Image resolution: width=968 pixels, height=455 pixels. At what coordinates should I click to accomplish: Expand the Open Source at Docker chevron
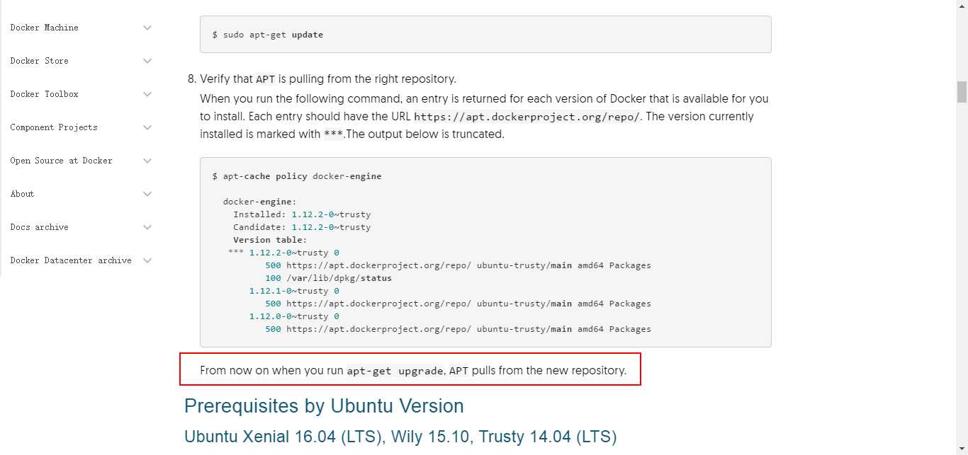pyautogui.click(x=147, y=161)
